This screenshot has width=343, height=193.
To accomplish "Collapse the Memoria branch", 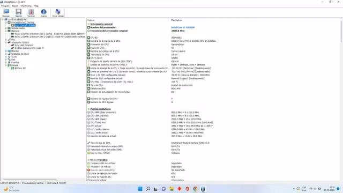I will (6, 31).
